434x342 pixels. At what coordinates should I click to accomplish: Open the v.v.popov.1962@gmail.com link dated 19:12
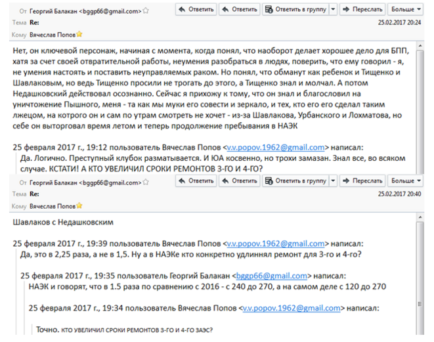coord(276,148)
